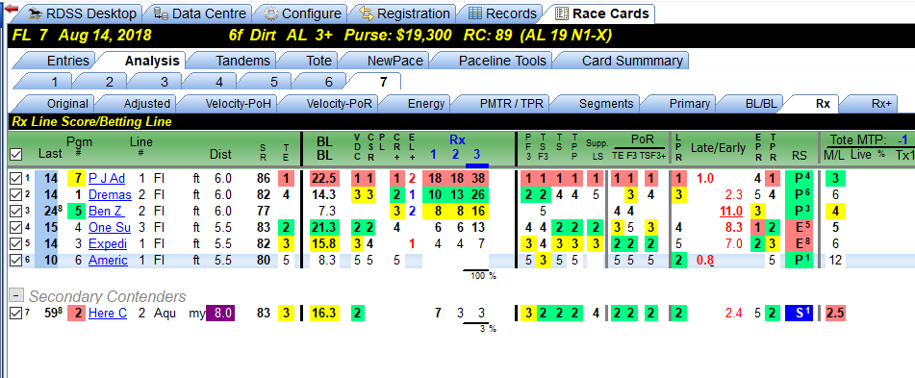Image resolution: width=915 pixels, height=378 pixels.
Task: Open the Americ horse link
Action: [x=108, y=260]
